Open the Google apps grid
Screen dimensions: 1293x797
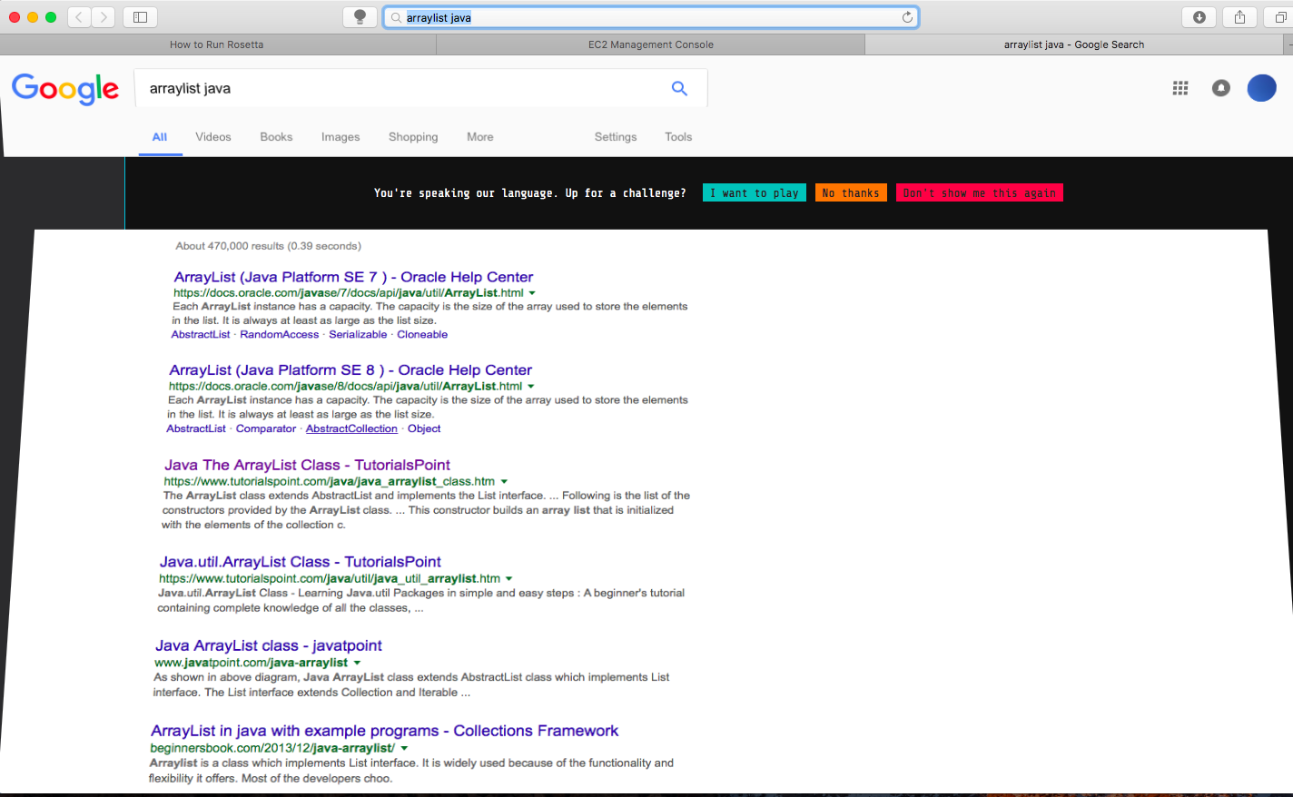point(1180,88)
